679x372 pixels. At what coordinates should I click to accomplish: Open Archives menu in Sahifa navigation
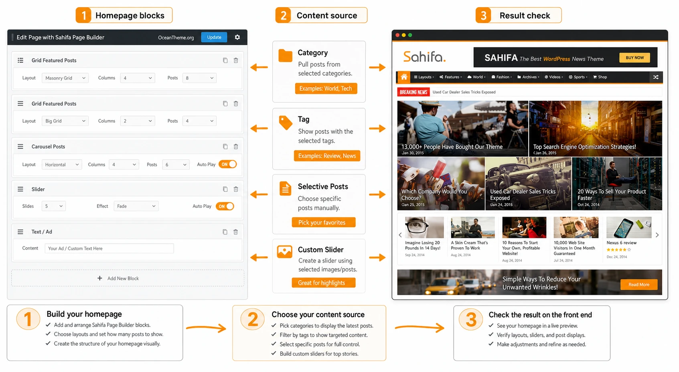coord(528,77)
